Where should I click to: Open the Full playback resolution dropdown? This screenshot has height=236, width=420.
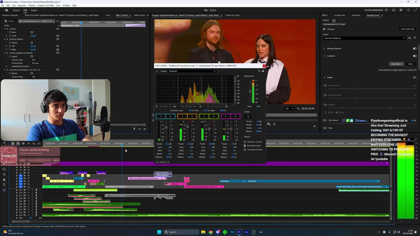(289, 108)
